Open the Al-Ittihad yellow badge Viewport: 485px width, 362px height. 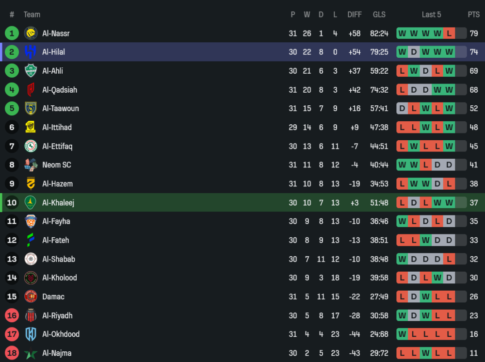[x=31, y=127]
